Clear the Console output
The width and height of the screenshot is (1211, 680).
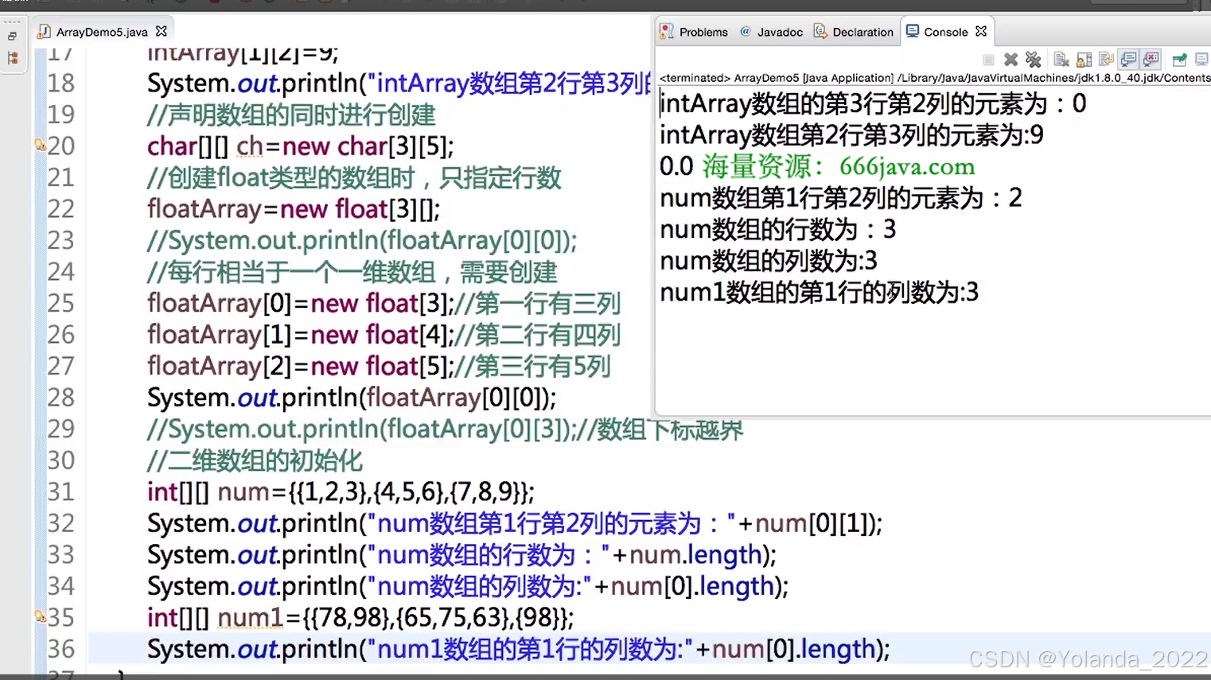(1061, 60)
